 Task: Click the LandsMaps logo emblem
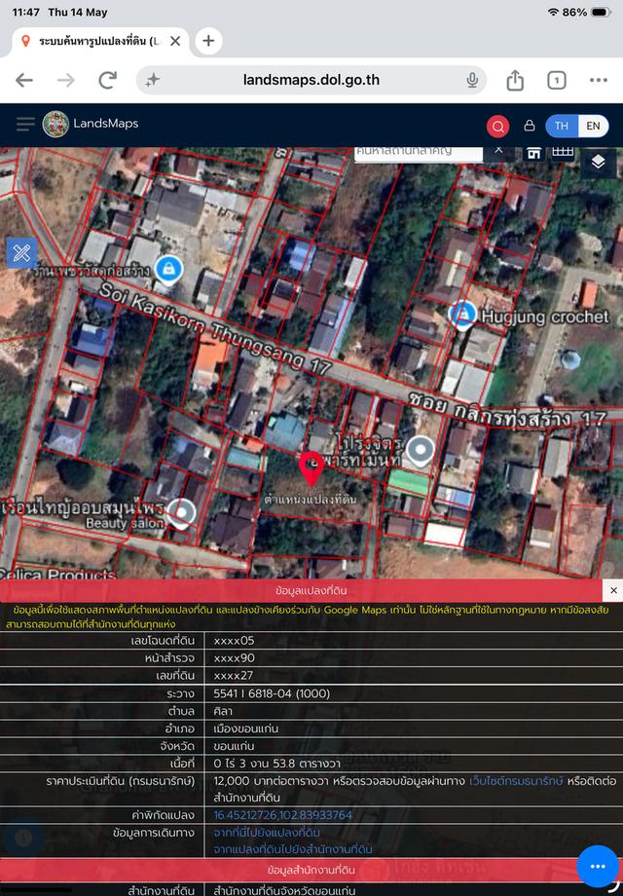(55, 124)
